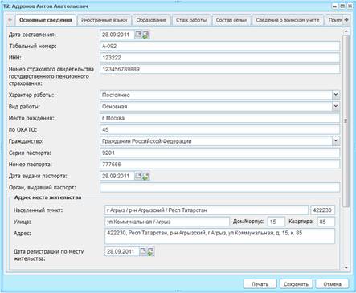Click the Печать button
The width and height of the screenshot is (356, 293).
click(x=260, y=284)
